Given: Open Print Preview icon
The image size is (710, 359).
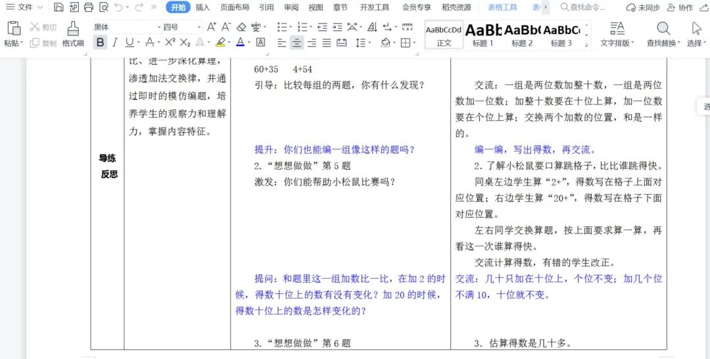Looking at the screenshot, I should (104, 7).
